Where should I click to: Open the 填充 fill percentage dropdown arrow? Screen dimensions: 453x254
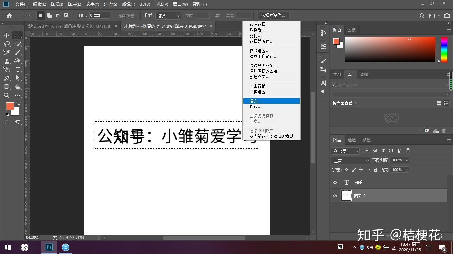pyautogui.click(x=407, y=170)
